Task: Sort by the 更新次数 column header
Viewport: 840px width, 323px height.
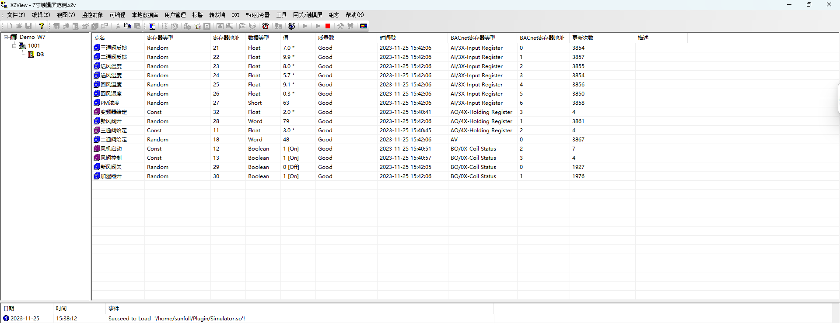Action: click(x=583, y=38)
